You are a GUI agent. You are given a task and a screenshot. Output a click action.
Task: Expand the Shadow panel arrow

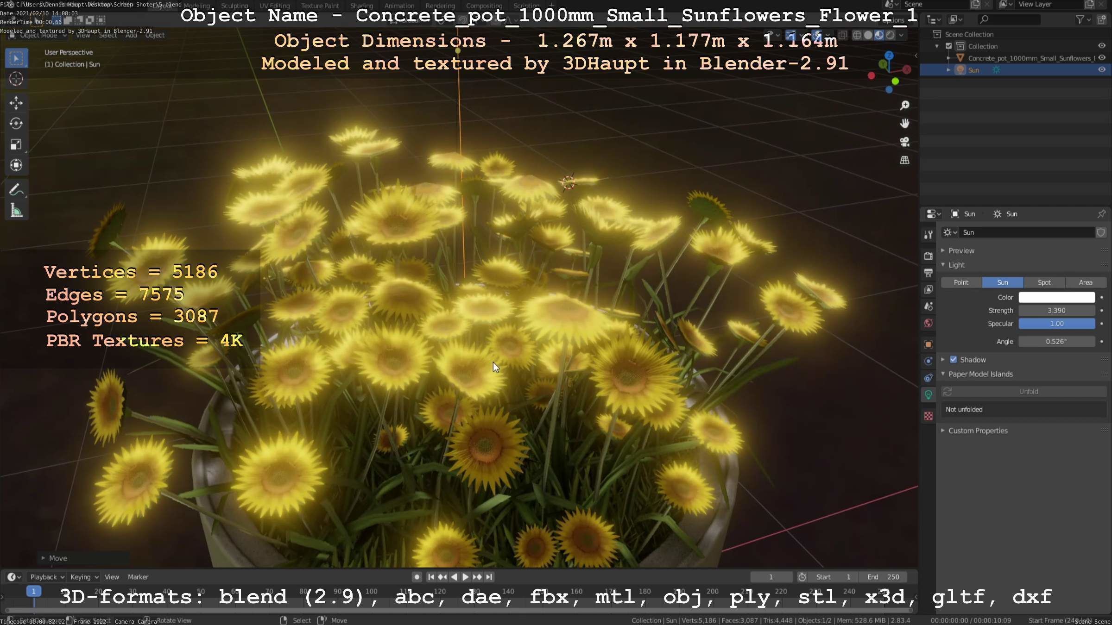[942, 360]
